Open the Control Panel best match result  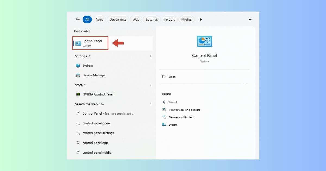click(113, 43)
